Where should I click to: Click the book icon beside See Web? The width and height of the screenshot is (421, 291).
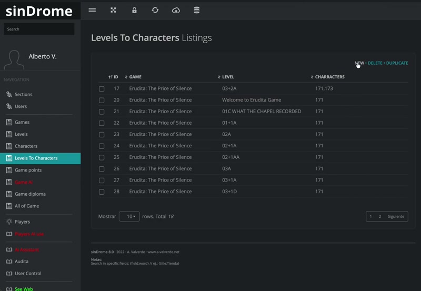tap(9, 289)
